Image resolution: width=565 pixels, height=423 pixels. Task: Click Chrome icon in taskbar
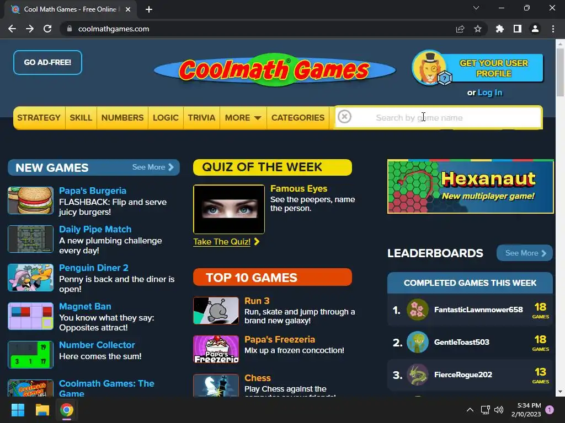(67, 410)
